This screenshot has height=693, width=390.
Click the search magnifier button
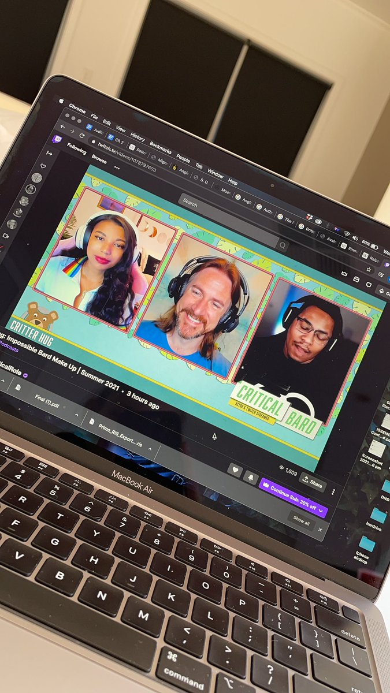pyautogui.click(x=283, y=247)
